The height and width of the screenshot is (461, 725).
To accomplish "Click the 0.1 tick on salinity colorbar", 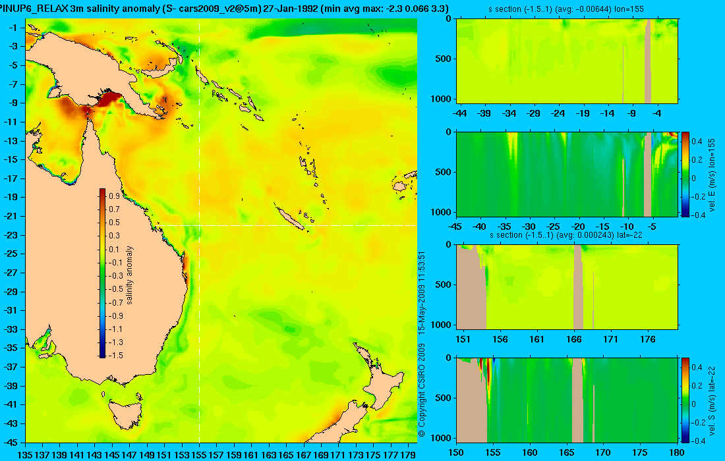I will click(x=114, y=249).
